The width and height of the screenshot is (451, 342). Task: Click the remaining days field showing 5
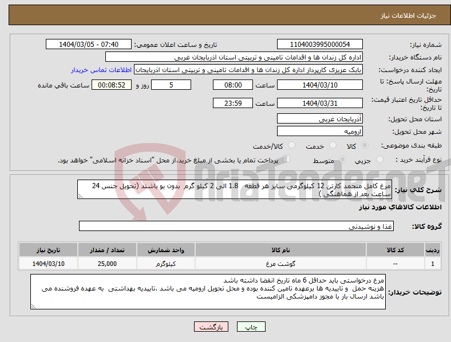pos(171,85)
